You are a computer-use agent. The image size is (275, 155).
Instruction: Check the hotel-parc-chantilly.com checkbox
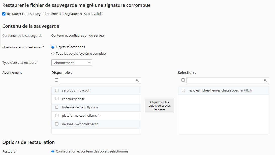click(x=57, y=107)
